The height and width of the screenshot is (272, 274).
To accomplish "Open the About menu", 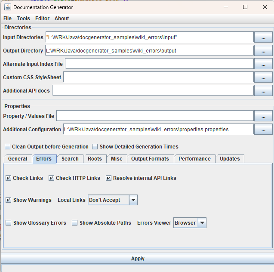I will (62, 19).
